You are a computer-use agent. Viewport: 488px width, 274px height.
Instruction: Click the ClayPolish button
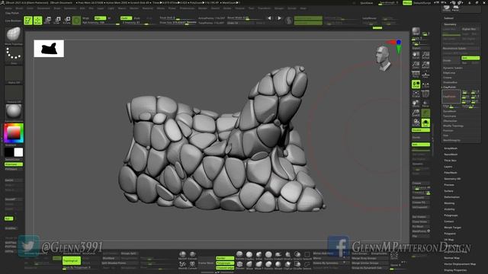tap(451, 97)
